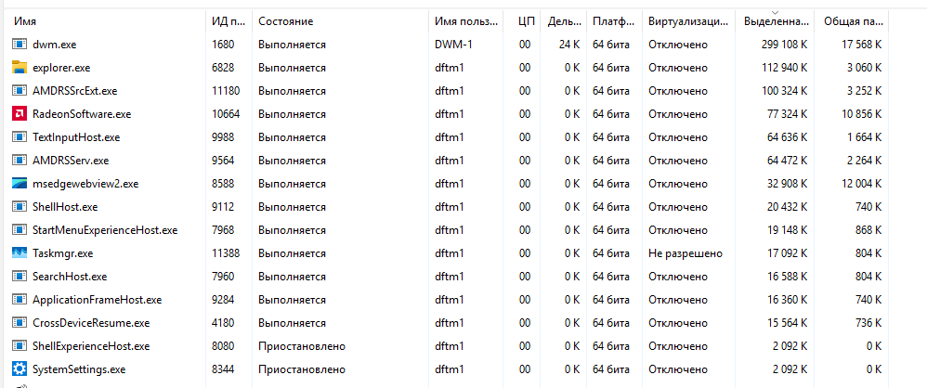Click the RadeonSoftware.exe red AMD icon
Screen dimensions: 927x388
(x=20, y=114)
